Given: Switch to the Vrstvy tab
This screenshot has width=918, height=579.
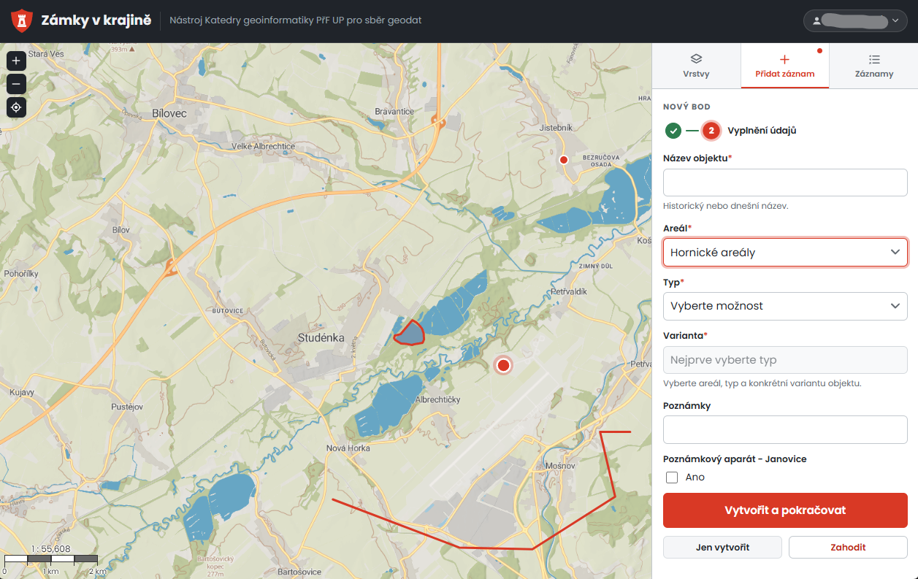Looking at the screenshot, I should pos(696,66).
